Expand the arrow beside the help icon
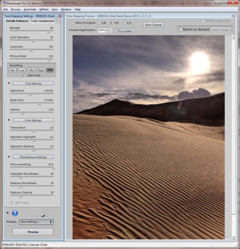This screenshot has width=240, height=249. pyautogui.click(x=8, y=213)
